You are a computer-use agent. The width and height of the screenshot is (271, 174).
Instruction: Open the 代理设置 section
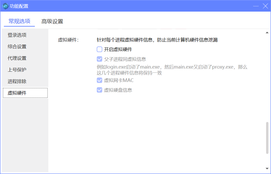(x=17, y=58)
